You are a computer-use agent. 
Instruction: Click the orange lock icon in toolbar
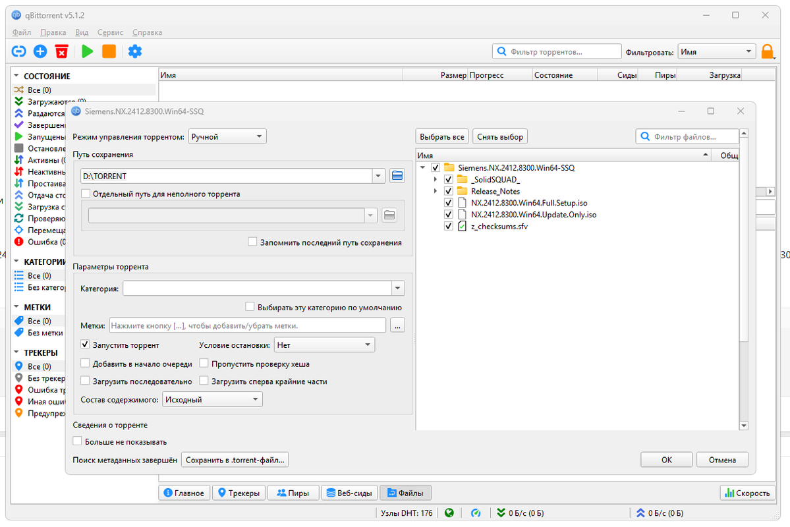[767, 51]
